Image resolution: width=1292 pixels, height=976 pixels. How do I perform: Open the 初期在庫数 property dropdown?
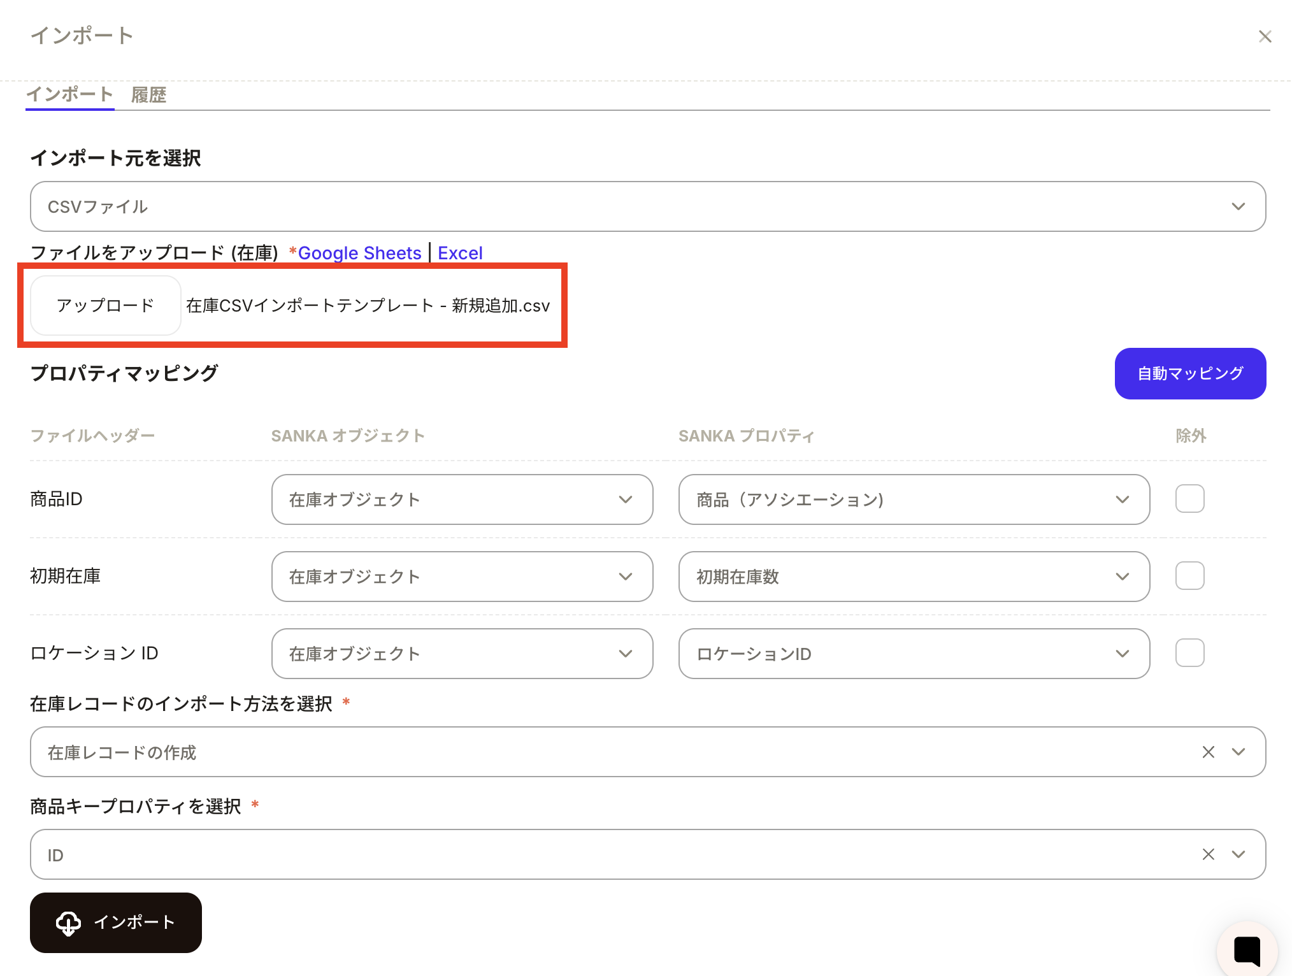[x=914, y=577]
